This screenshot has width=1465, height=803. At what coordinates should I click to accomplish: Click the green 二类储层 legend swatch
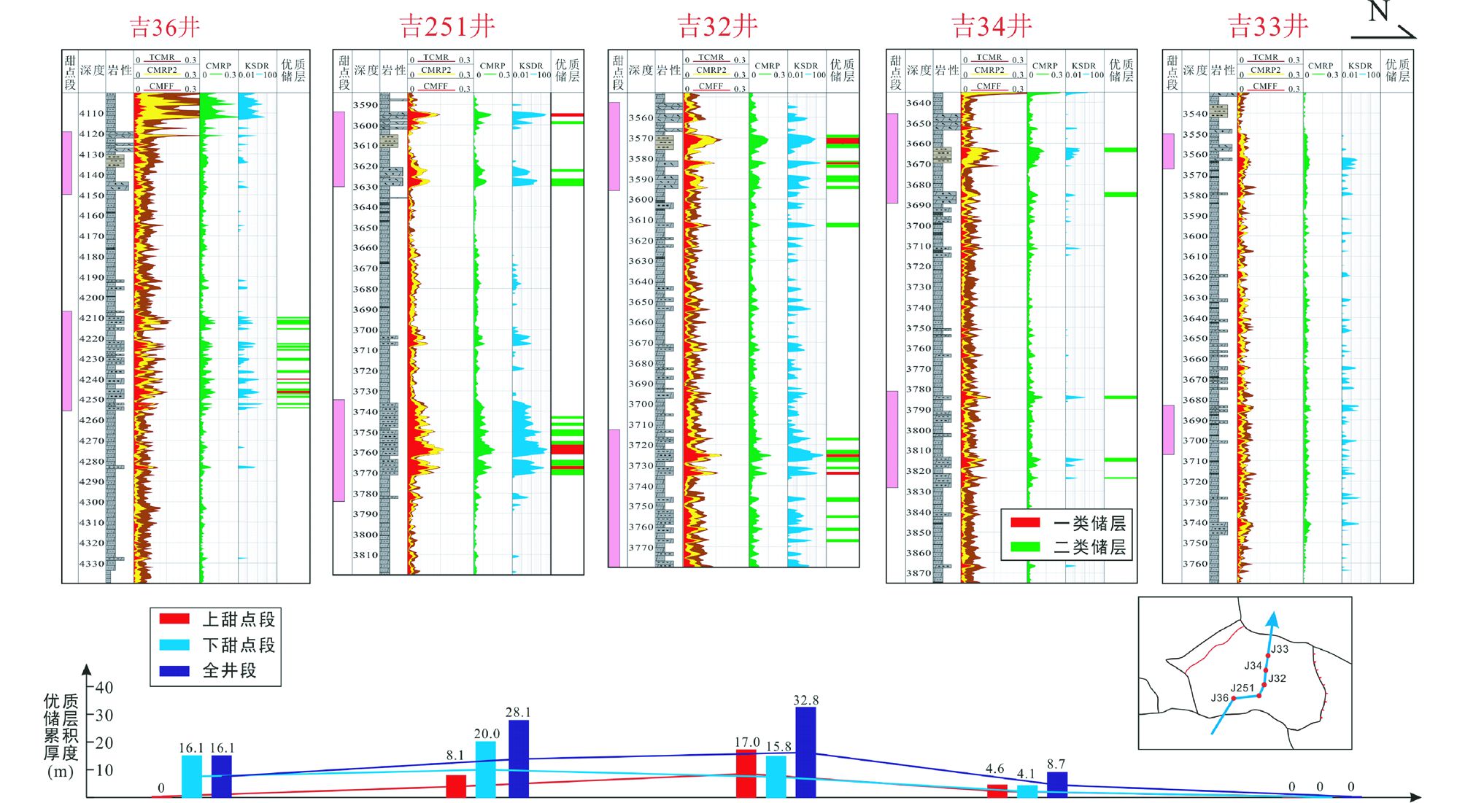click(1024, 546)
